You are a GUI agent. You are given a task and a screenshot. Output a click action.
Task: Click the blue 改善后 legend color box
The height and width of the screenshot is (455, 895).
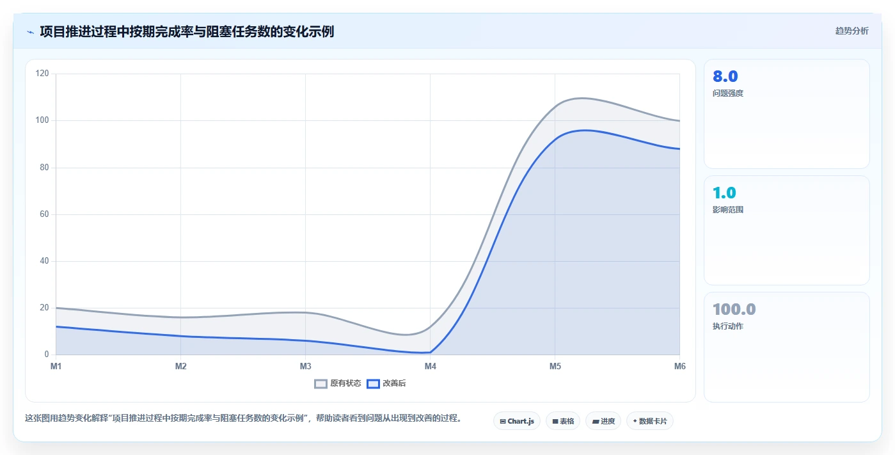pyautogui.click(x=373, y=384)
